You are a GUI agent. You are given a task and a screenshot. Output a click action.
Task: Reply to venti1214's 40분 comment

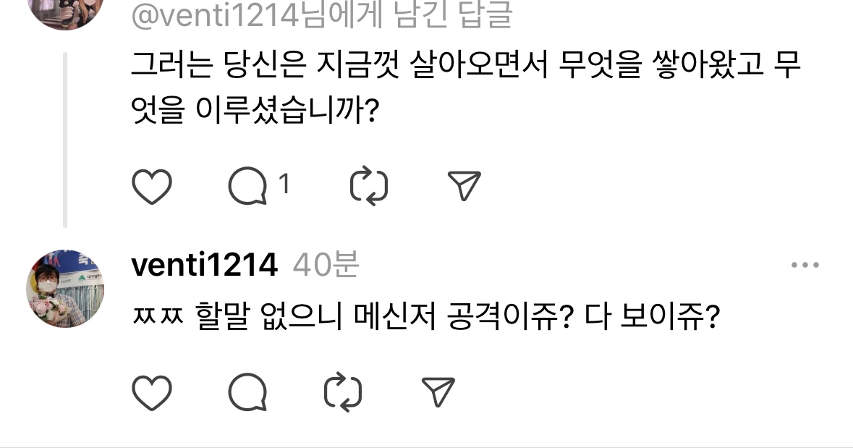(247, 394)
